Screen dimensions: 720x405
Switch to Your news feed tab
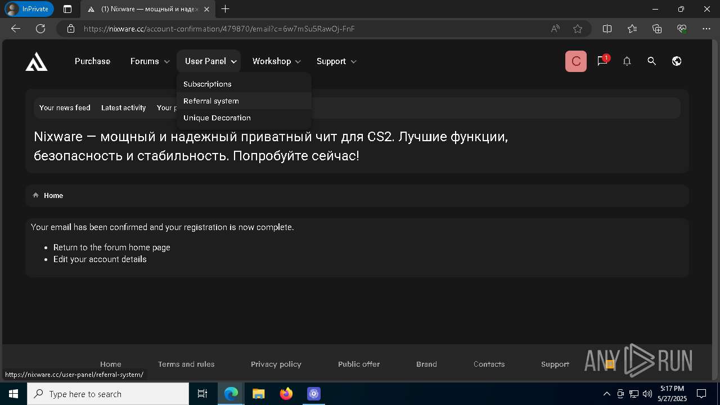click(x=65, y=107)
